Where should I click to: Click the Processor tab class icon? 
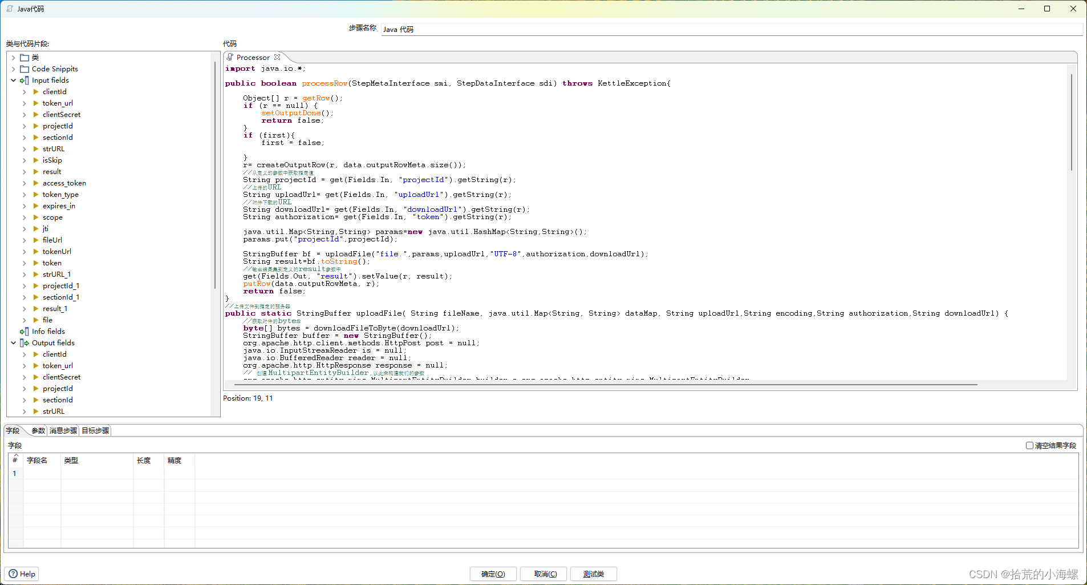point(230,57)
